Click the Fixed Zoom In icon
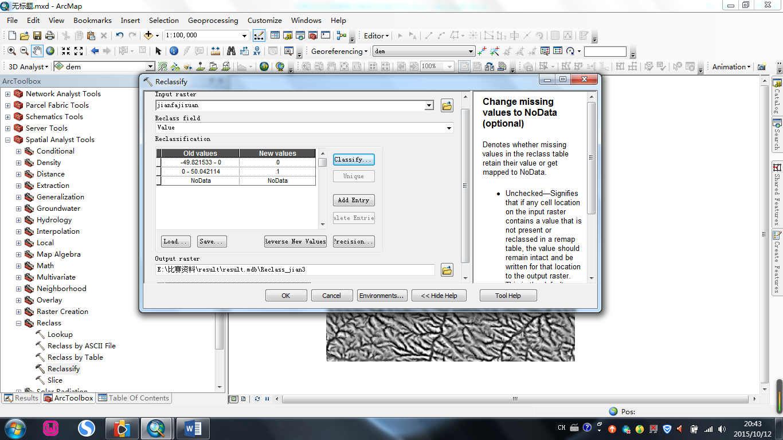This screenshot has width=783, height=440. (66, 51)
